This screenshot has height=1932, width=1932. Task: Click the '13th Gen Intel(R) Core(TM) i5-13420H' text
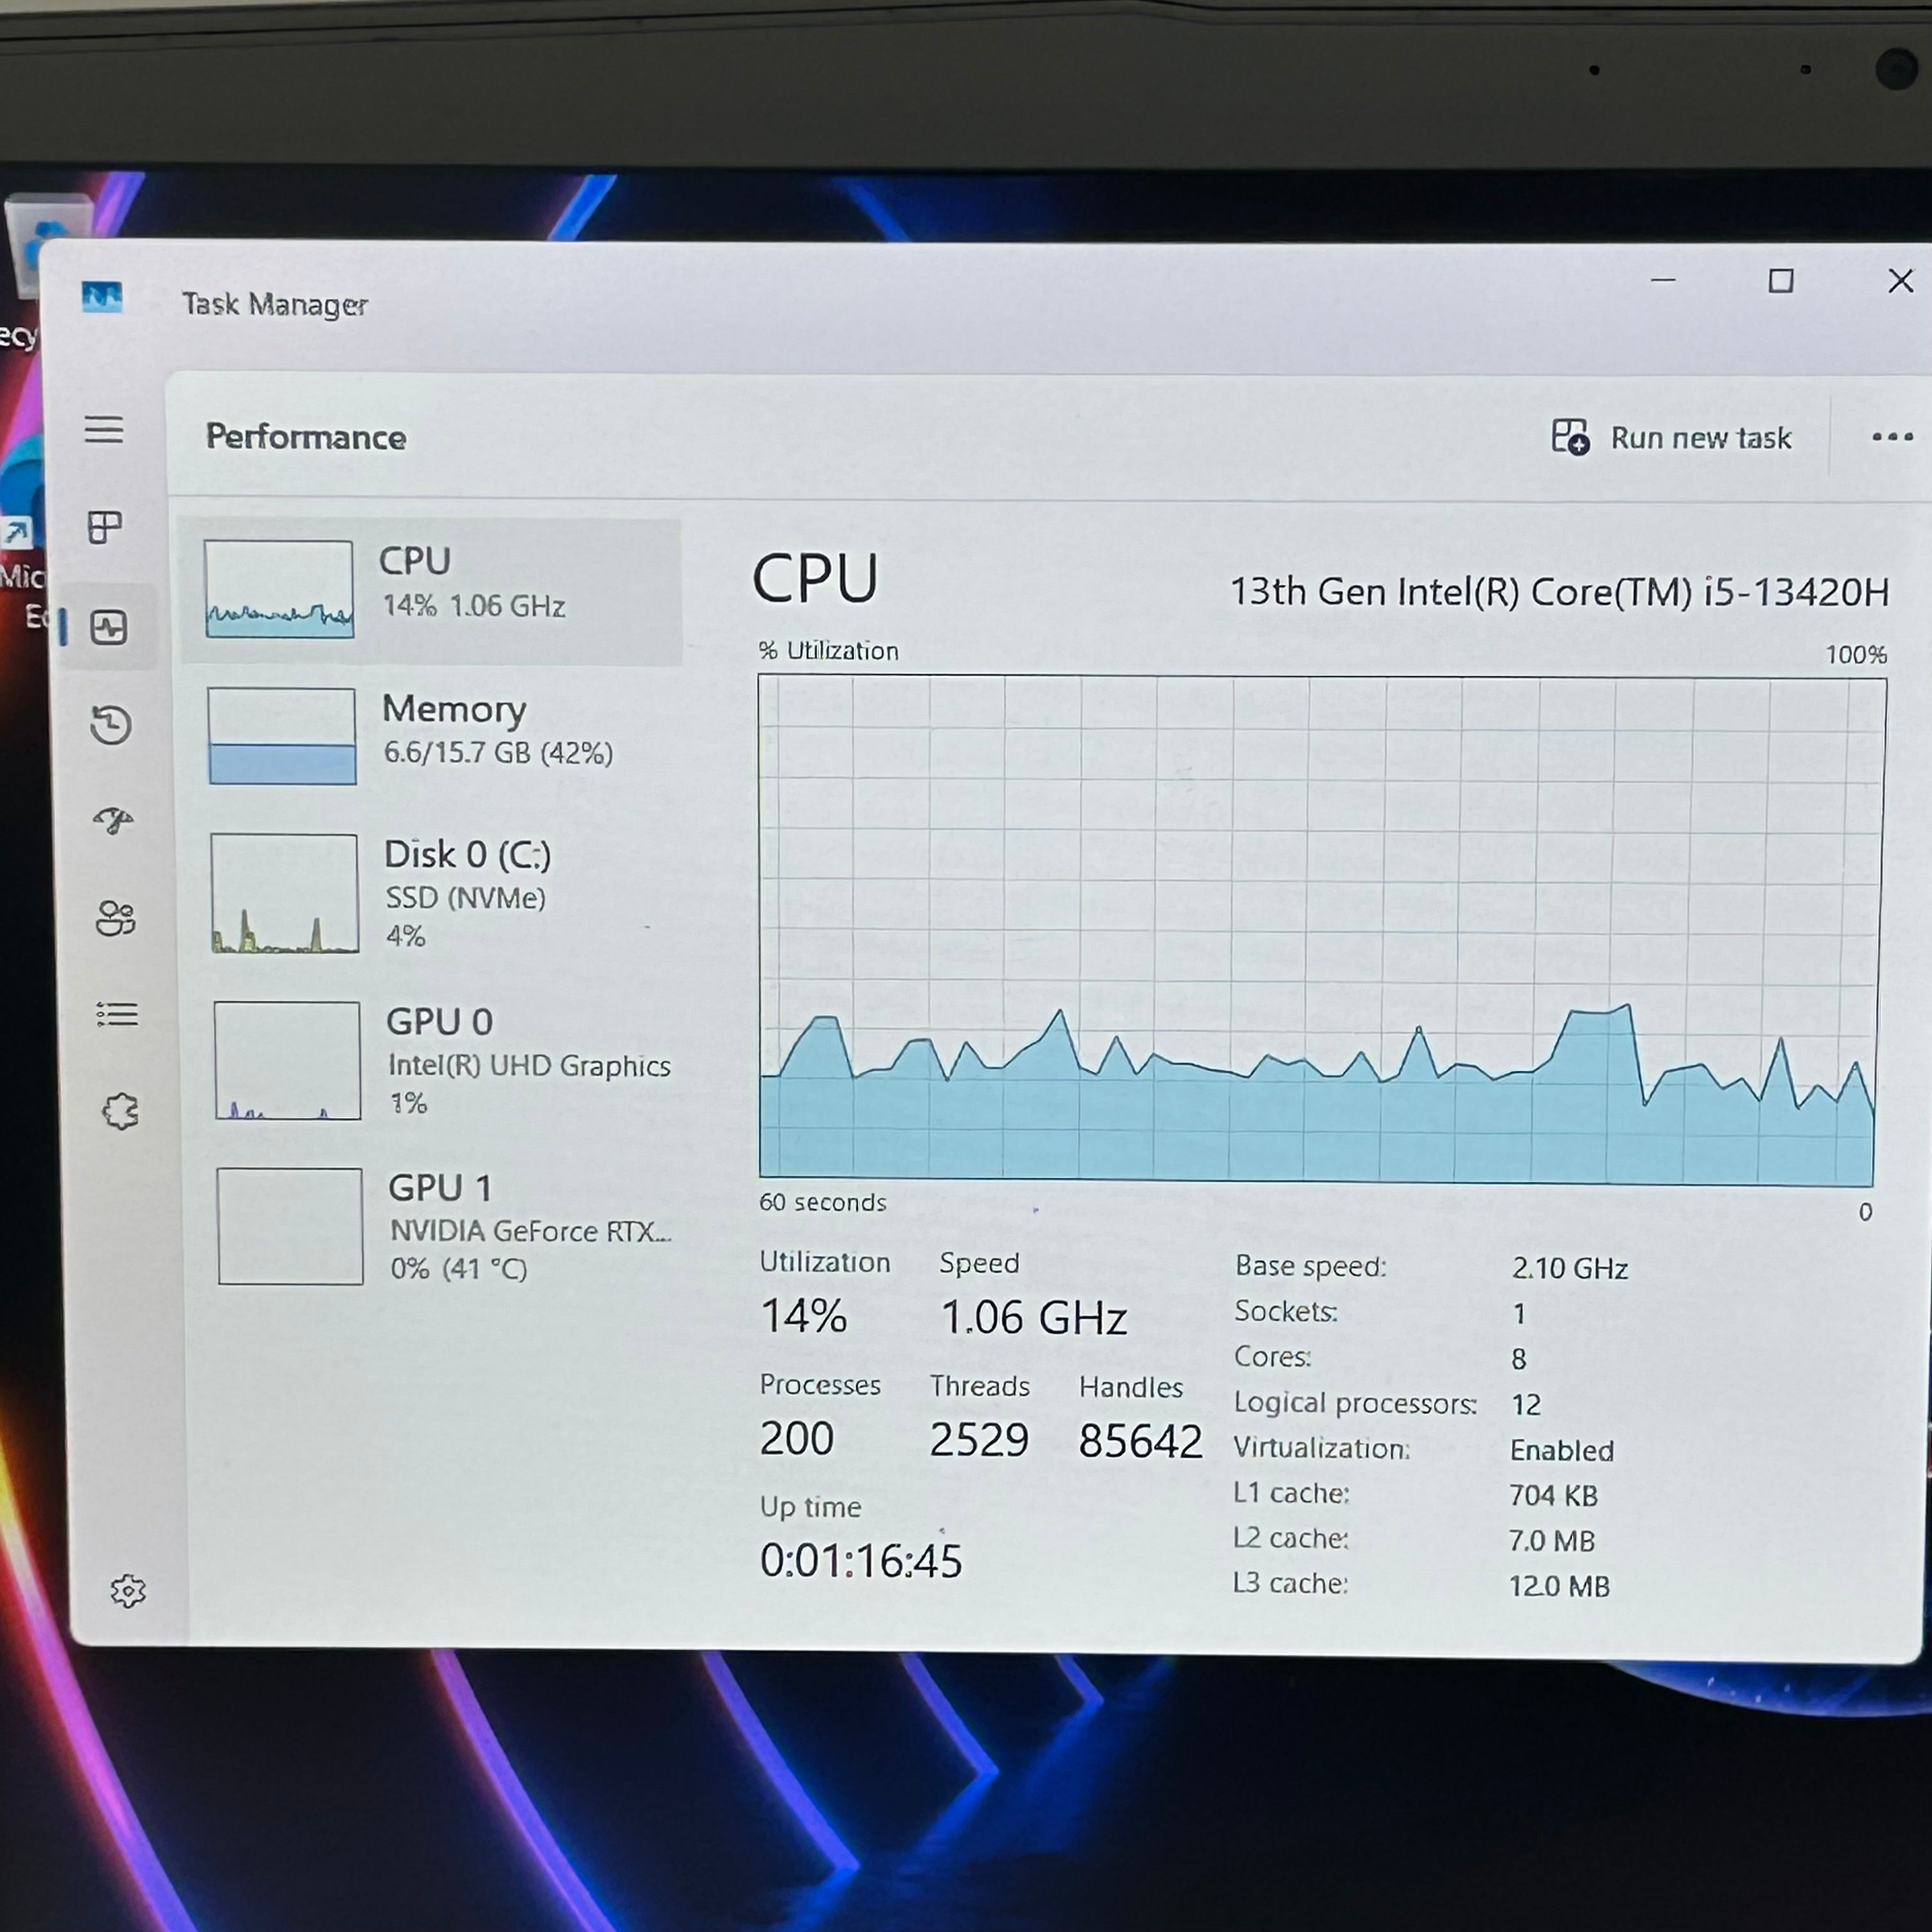(1559, 592)
